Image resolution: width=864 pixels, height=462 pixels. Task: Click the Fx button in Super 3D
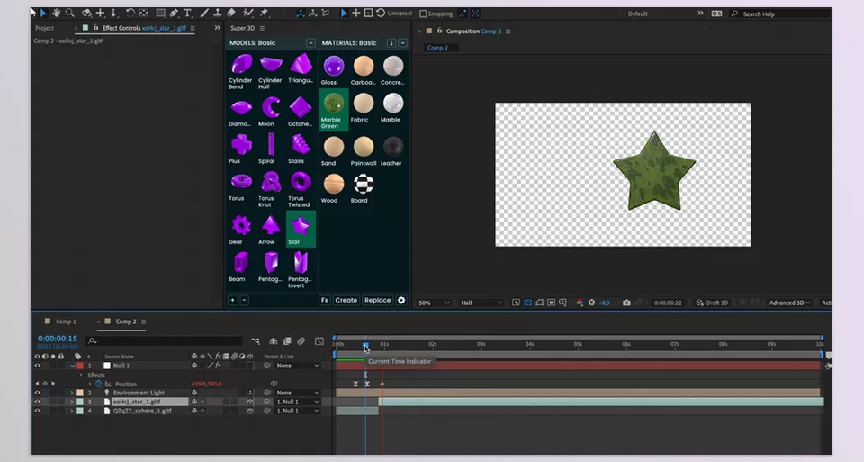(325, 300)
